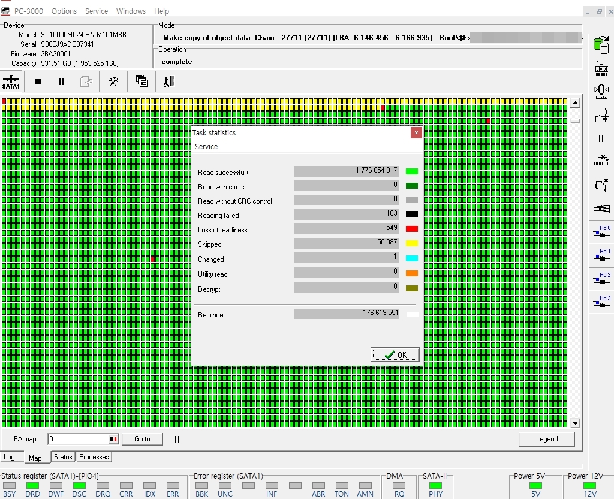Click the Decrypt olive swatch

(411, 288)
